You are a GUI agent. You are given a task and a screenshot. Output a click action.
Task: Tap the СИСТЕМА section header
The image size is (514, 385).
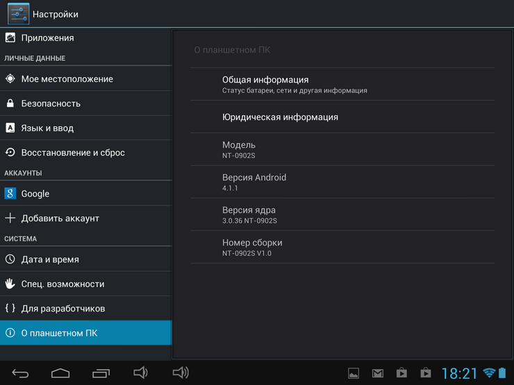coord(20,239)
